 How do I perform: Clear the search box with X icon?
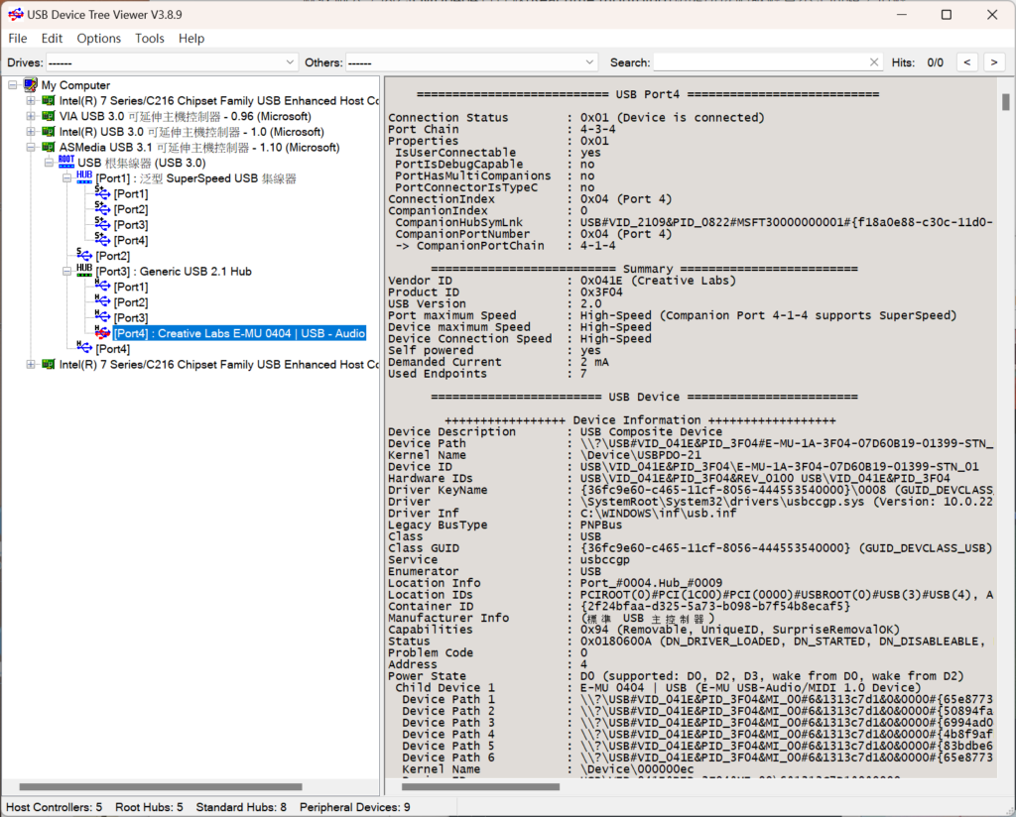coord(874,62)
